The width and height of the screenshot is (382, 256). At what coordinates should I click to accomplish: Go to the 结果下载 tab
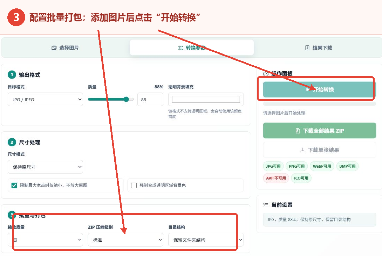[x=319, y=48]
